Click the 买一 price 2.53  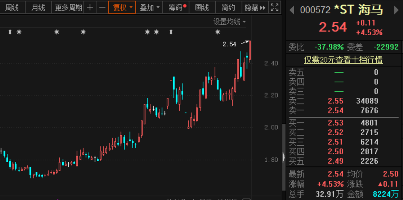[335, 123]
